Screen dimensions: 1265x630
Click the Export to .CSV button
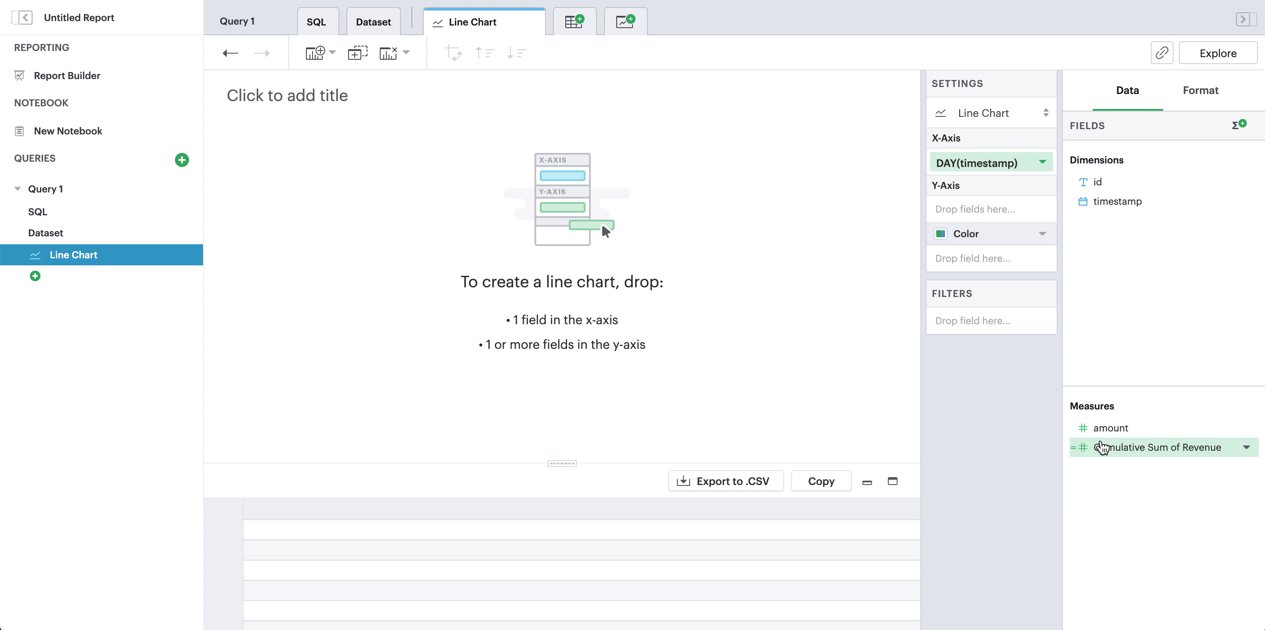pos(725,482)
